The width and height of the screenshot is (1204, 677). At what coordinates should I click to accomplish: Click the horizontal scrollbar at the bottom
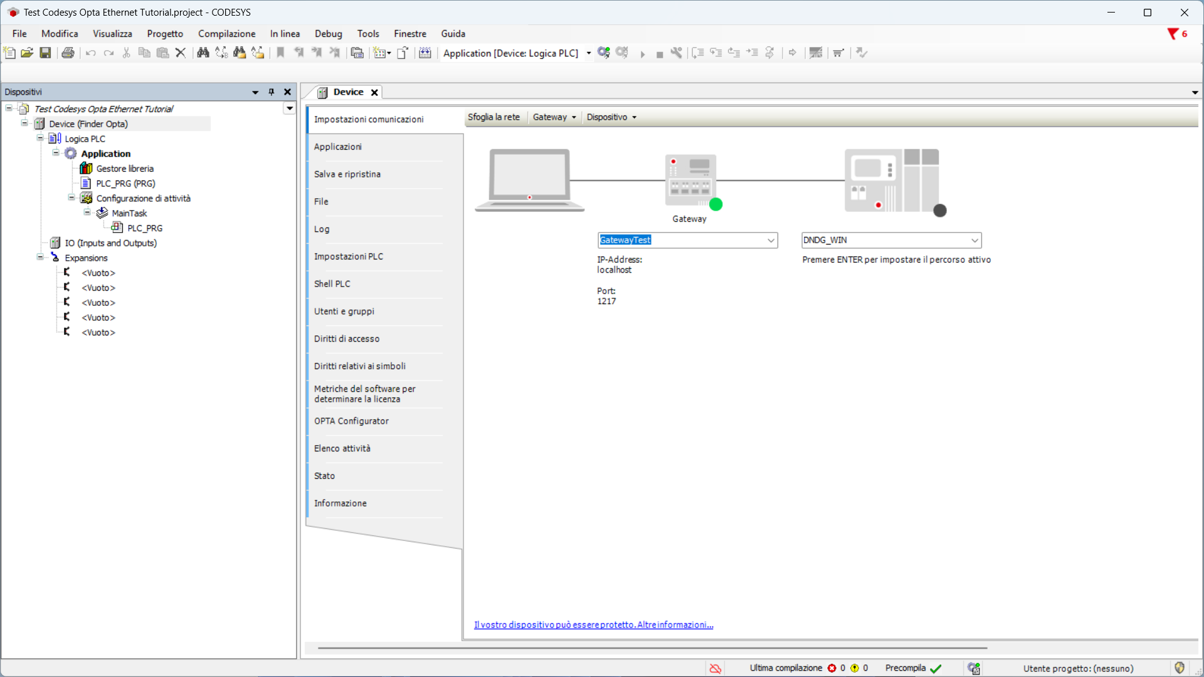point(652,648)
